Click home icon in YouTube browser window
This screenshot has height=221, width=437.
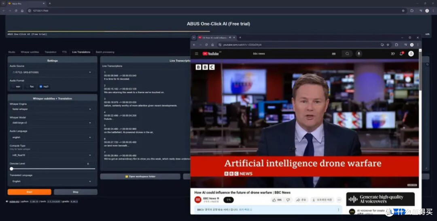(212, 45)
